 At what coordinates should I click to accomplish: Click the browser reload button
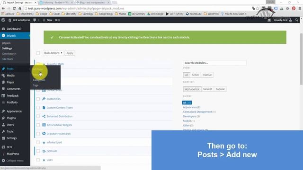pos(14,8)
